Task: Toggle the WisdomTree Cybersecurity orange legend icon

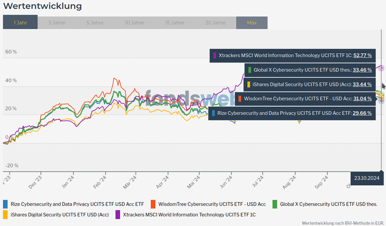Action: (153, 204)
